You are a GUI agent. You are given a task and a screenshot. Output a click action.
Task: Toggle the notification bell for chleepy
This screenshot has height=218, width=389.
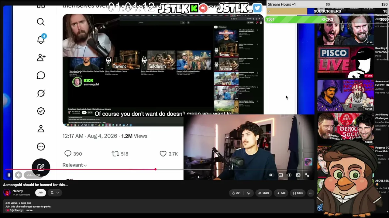click(x=52, y=193)
